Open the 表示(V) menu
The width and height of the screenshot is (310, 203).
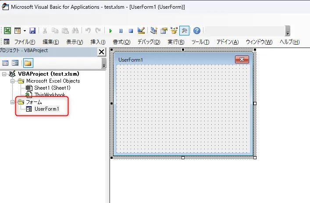(75, 42)
